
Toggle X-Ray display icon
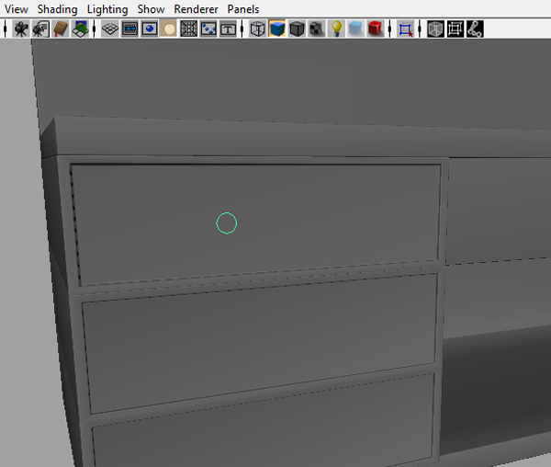435,28
